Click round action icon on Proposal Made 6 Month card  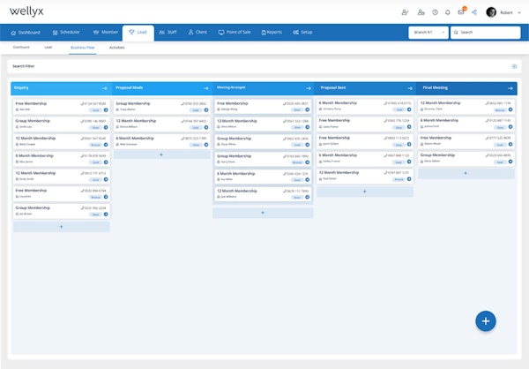(x=206, y=145)
